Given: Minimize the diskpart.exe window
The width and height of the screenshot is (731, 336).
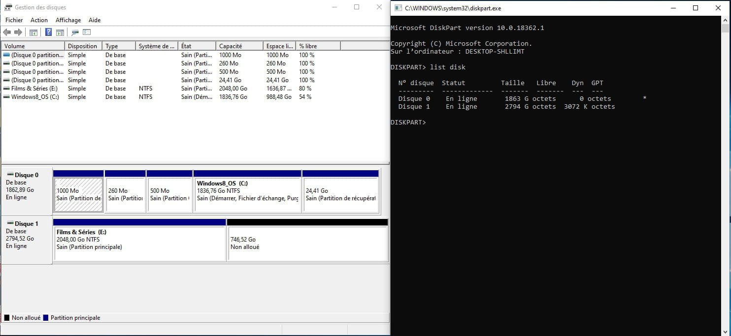Looking at the screenshot, I should coord(673,8).
